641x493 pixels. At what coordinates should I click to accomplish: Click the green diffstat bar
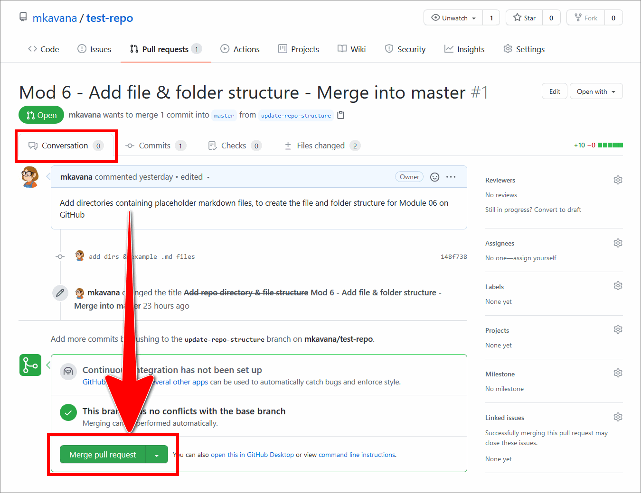[610, 145]
